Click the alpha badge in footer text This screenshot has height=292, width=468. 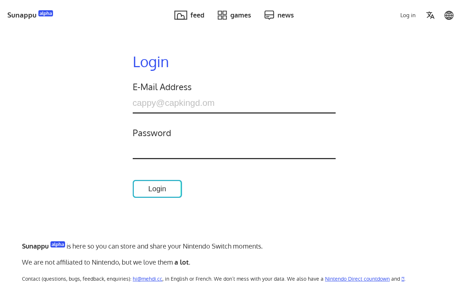(58, 245)
